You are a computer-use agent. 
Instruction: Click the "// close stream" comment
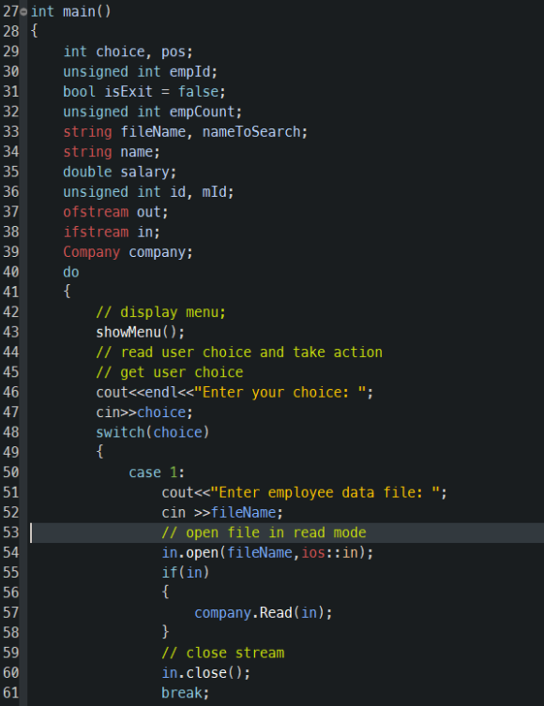click(x=223, y=653)
